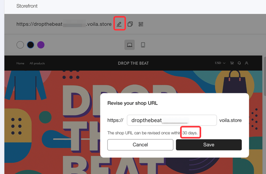Expand the USD currency dropdown
This screenshot has width=266, height=174.
[x=220, y=63]
